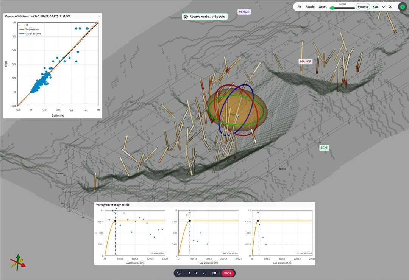Adjust the Nugget slider handle

point(332,8)
